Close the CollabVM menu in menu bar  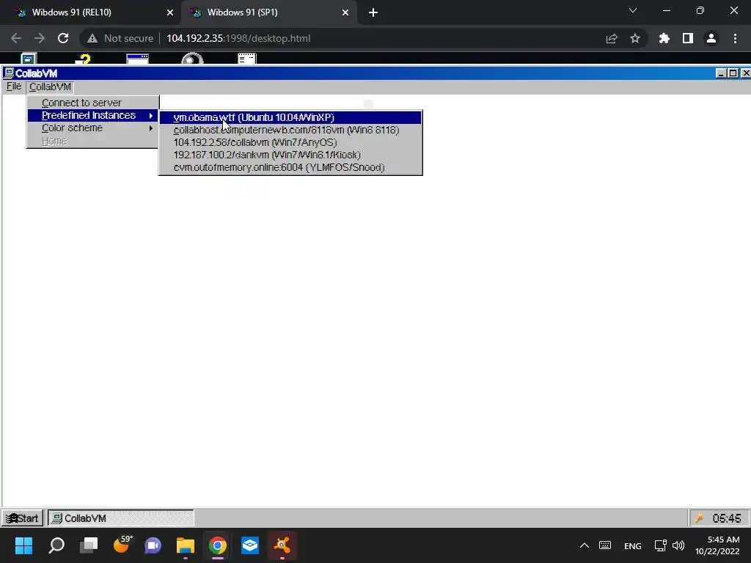coord(50,87)
